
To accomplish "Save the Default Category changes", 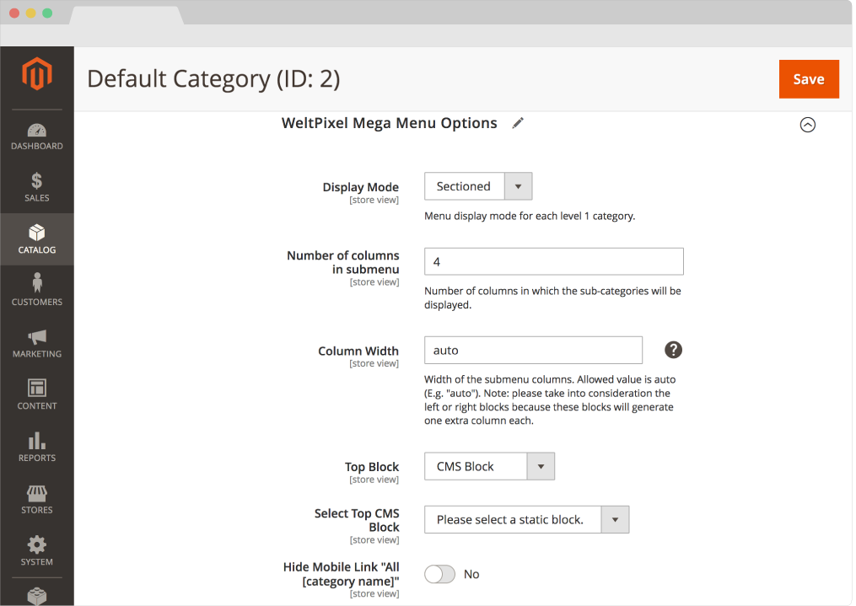I will pos(808,78).
